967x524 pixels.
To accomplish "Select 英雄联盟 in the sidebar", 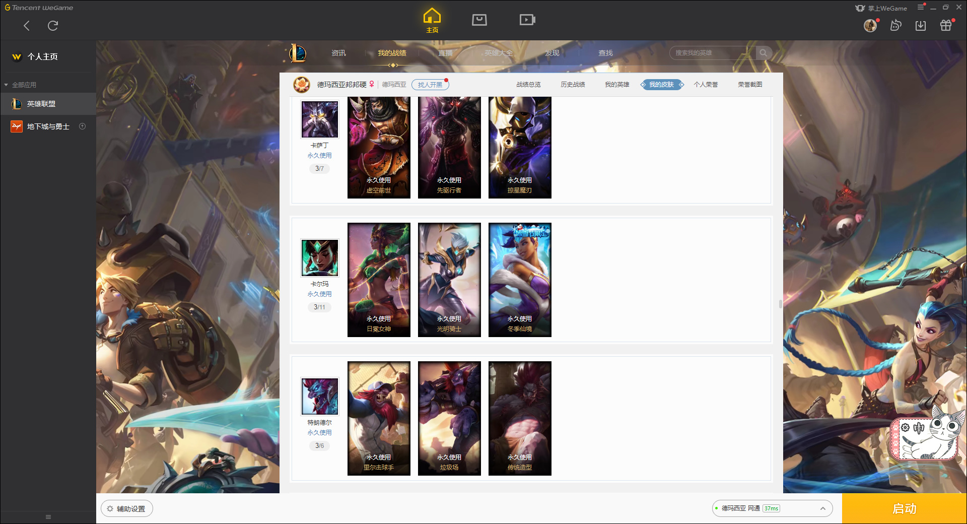I will [48, 104].
